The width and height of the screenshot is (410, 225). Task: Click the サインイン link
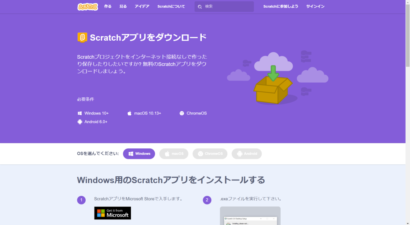pos(315,7)
